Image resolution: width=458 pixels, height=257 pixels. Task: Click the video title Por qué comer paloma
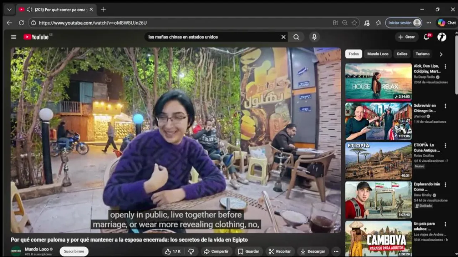[129, 240]
